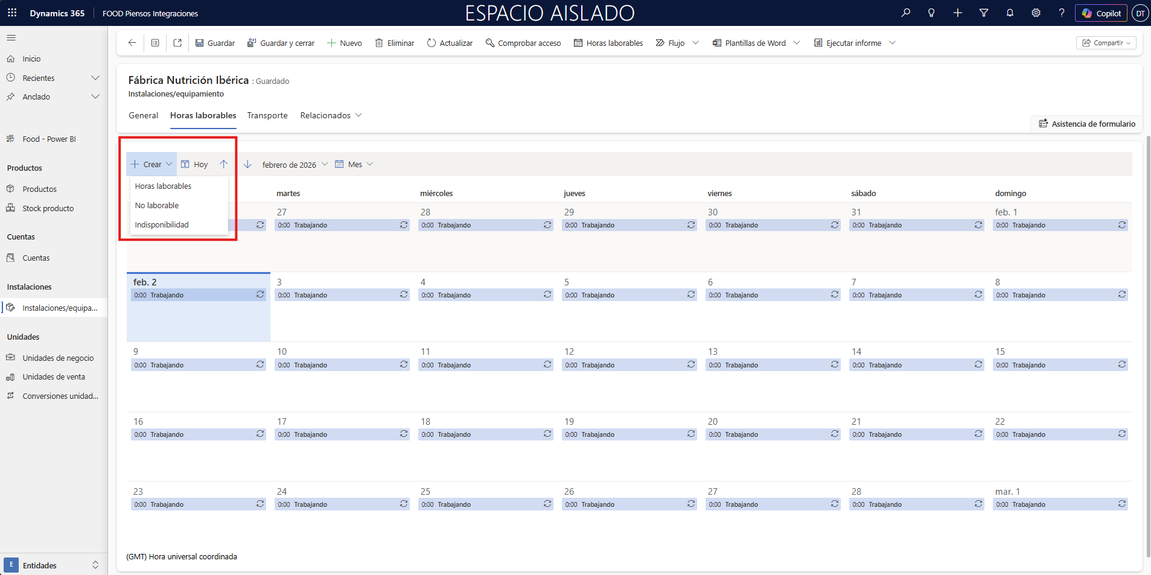Viewport: 1151px width, 575px height.
Task: Click the Hoy button in calendar toolbar
Action: click(194, 165)
